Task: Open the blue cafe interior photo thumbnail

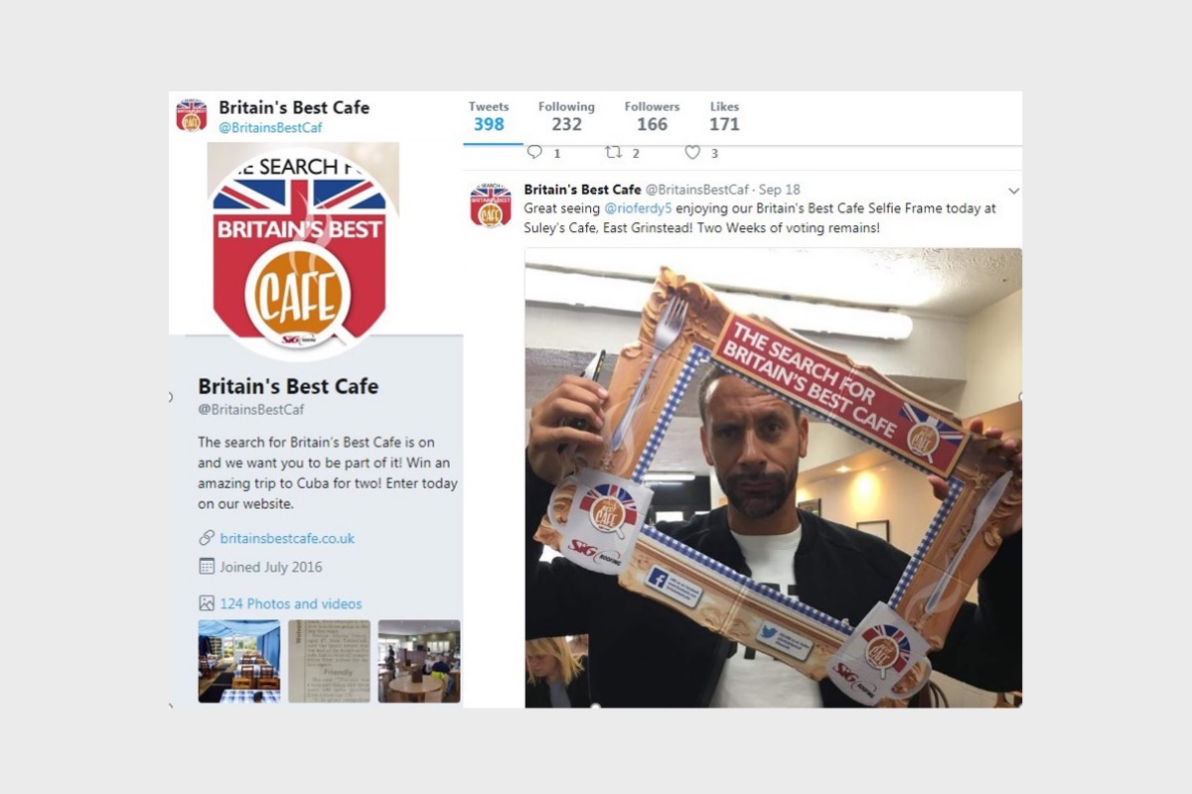Action: point(239,661)
